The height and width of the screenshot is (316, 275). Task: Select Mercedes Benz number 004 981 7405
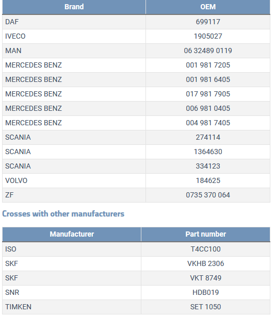coord(208,123)
